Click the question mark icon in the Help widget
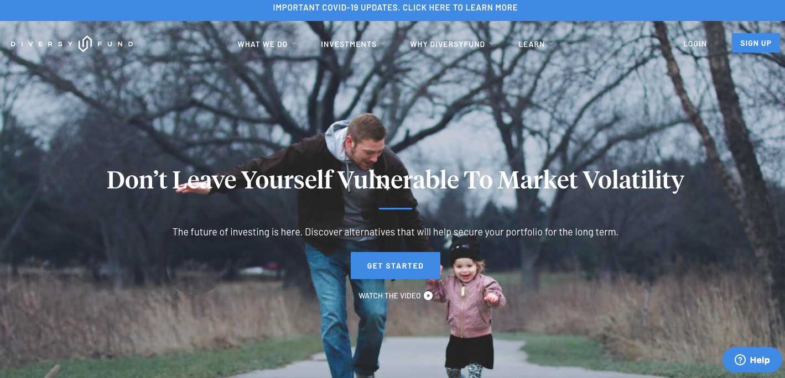 [x=740, y=360]
